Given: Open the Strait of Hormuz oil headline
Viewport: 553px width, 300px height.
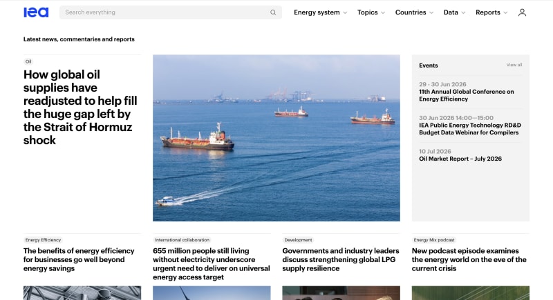Looking at the screenshot, I should coord(80,108).
